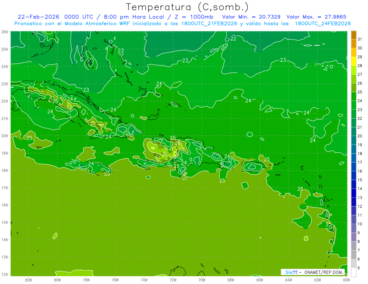Click the legend value '5'

coord(358,268)
